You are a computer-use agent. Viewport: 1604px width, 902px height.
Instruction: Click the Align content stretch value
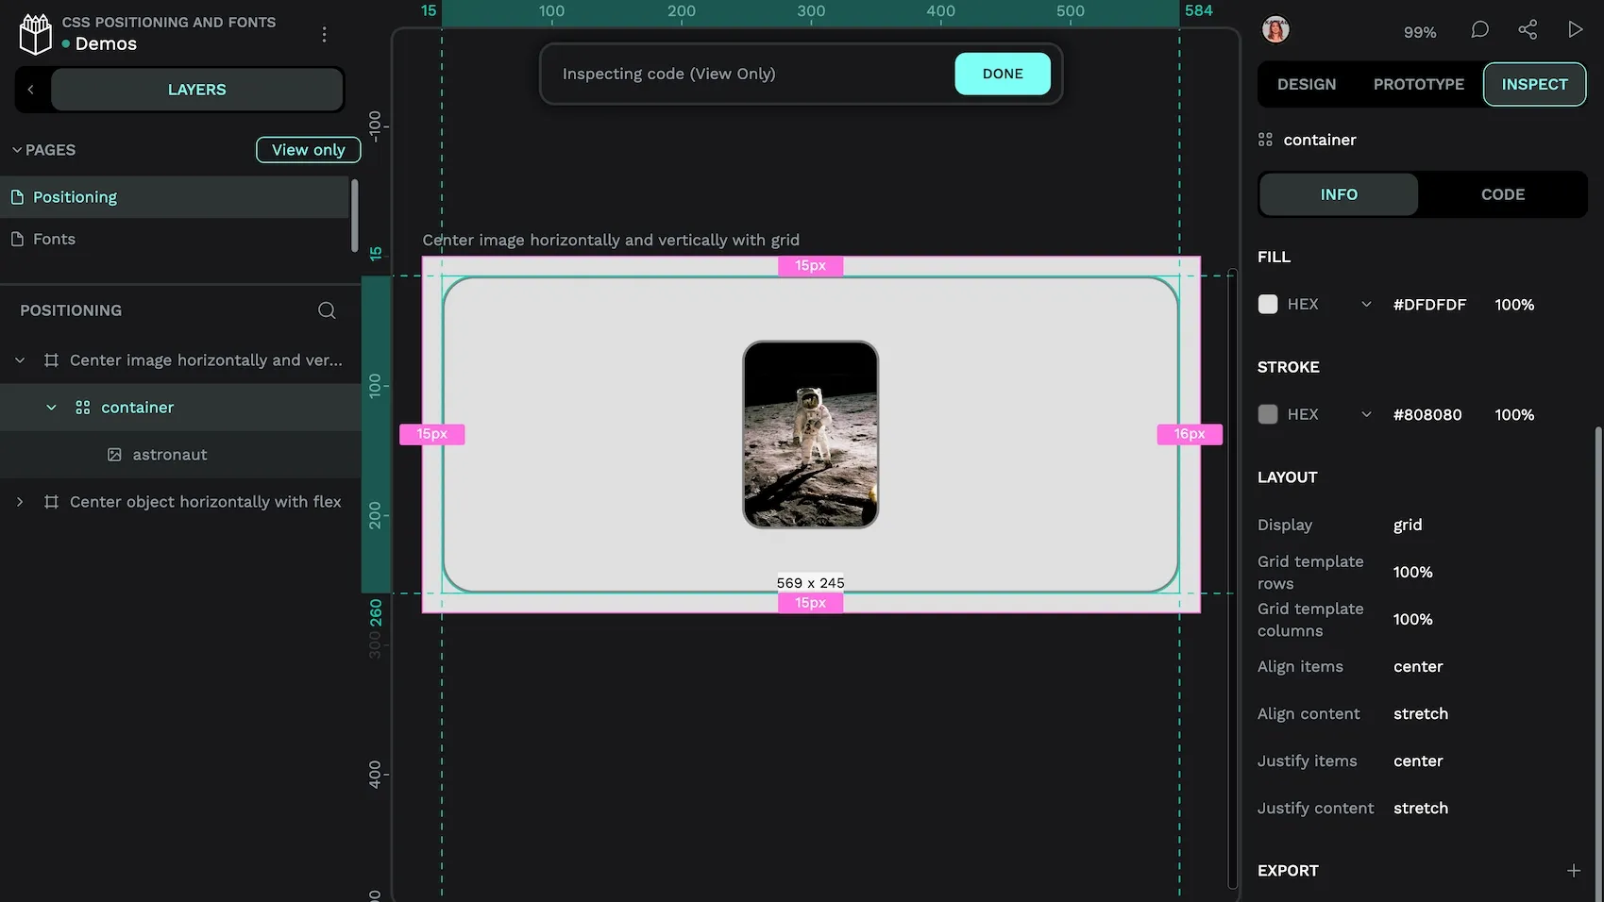tap(1421, 713)
